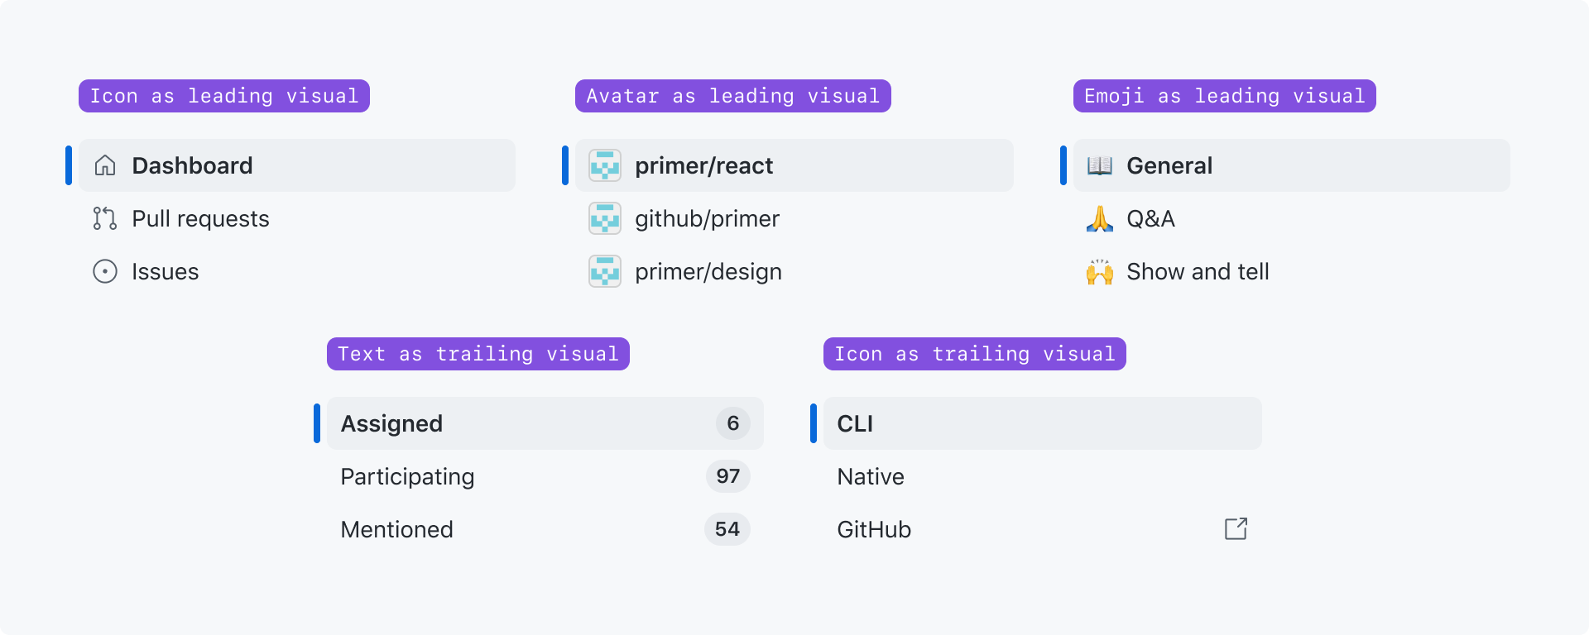Image resolution: width=1589 pixels, height=635 pixels.
Task: Click the external link icon beside GitHub
Action: (x=1236, y=529)
